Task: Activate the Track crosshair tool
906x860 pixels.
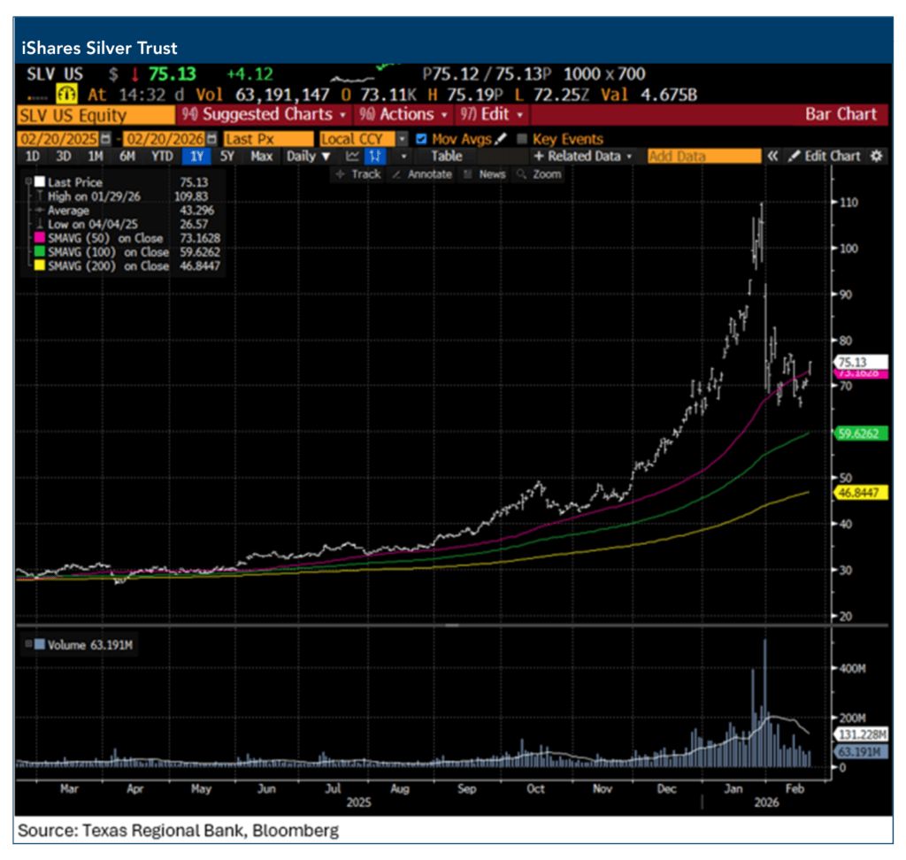Action: [358, 174]
